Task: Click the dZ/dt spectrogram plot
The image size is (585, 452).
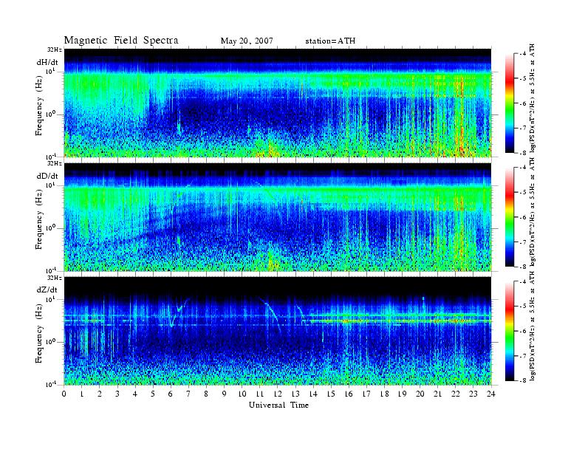Action: [x=278, y=331]
